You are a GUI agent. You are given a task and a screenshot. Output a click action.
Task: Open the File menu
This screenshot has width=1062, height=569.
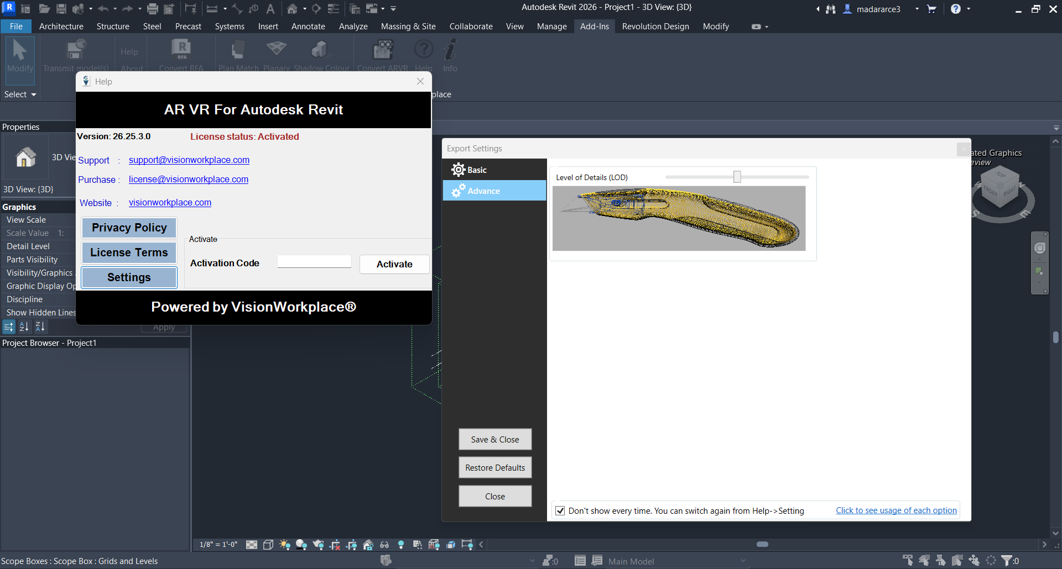click(x=16, y=26)
